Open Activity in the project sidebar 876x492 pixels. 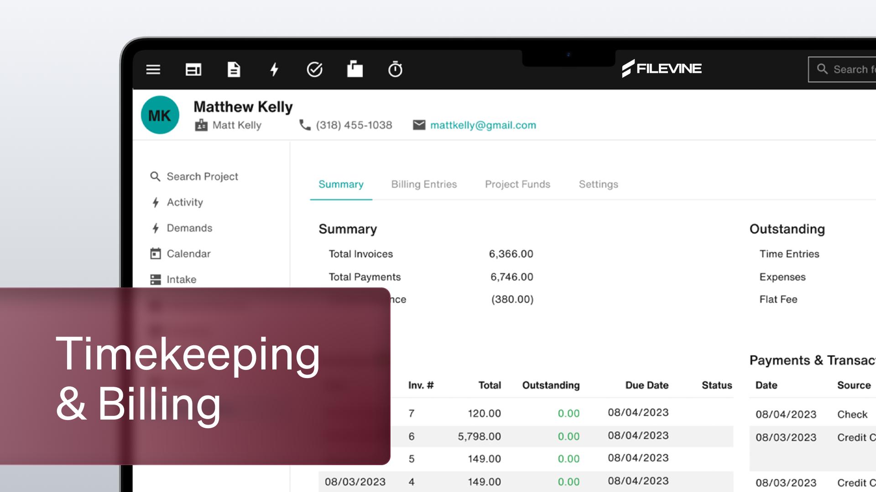pyautogui.click(x=185, y=202)
